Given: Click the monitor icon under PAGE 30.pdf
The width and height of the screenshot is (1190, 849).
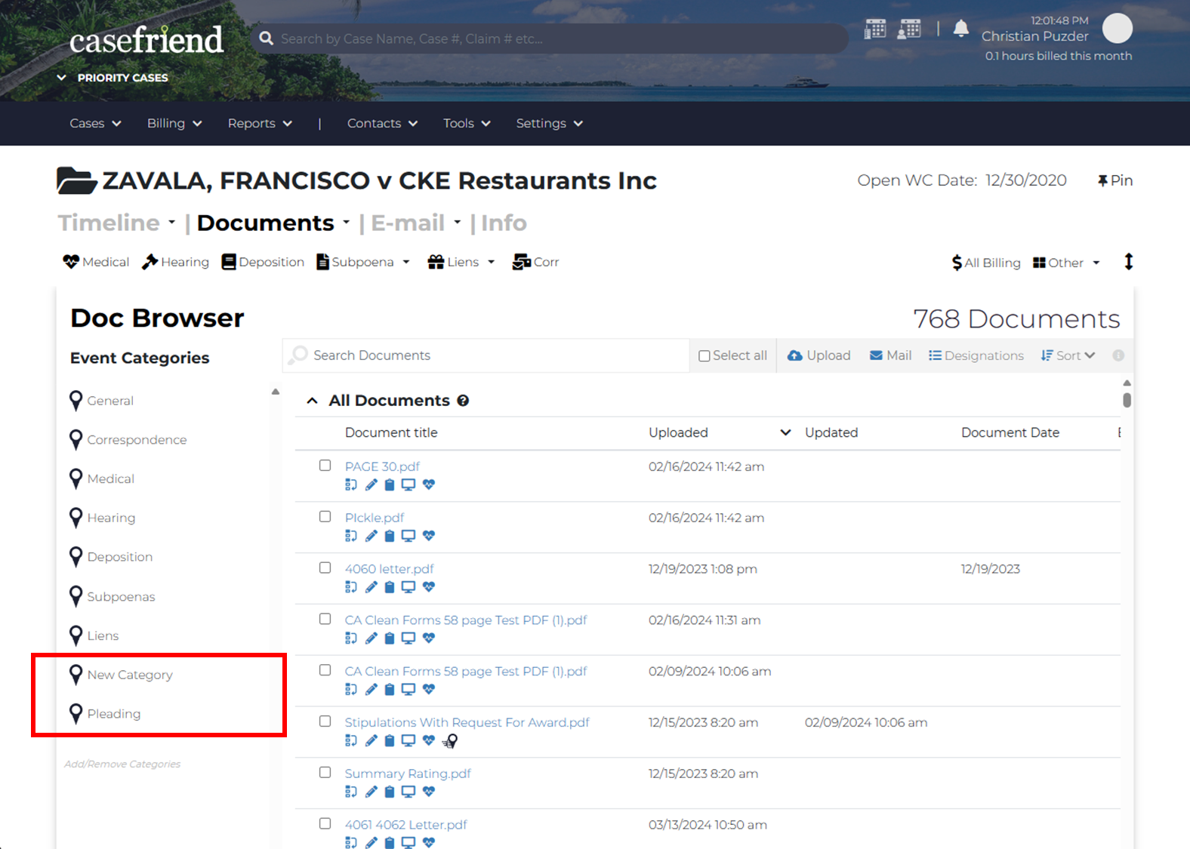Looking at the screenshot, I should tap(408, 484).
